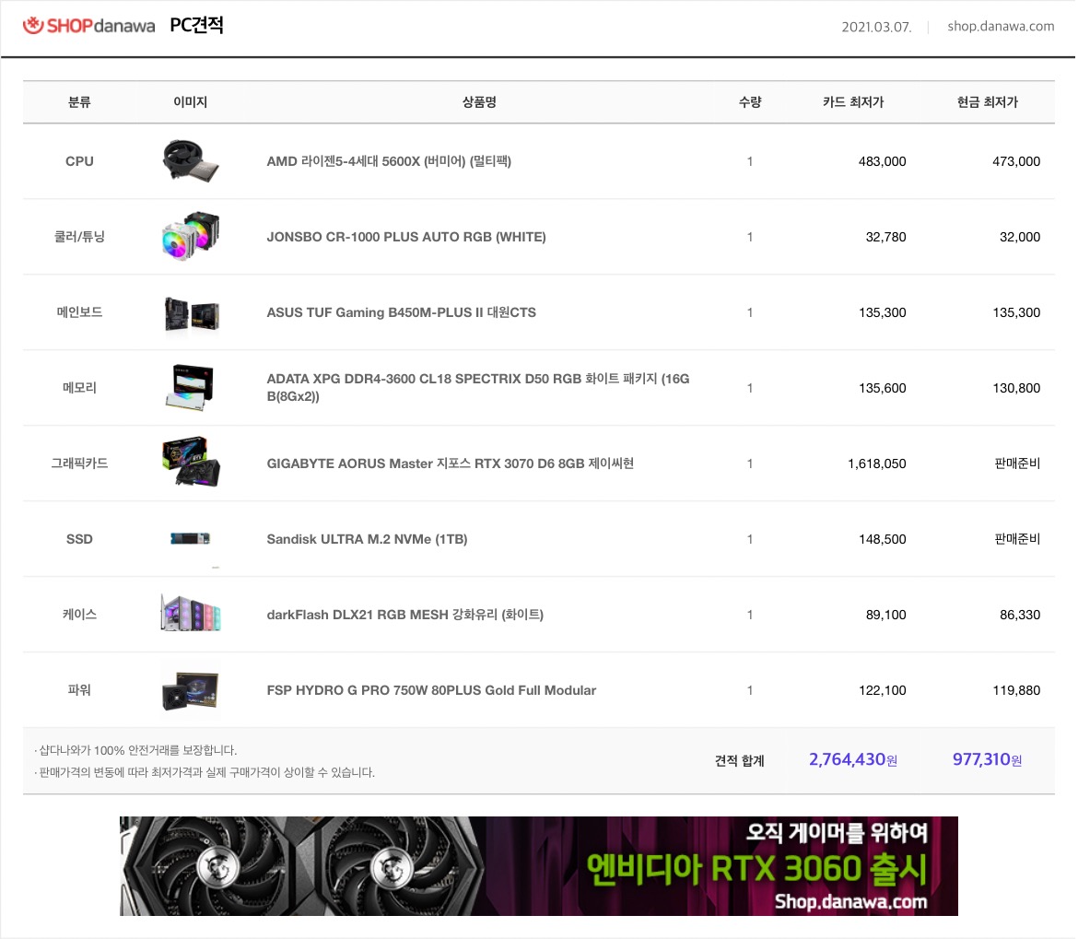The image size is (1078, 939).
Task: Click the darkFlash DLX21 case thumbnail
Action: pyautogui.click(x=191, y=613)
